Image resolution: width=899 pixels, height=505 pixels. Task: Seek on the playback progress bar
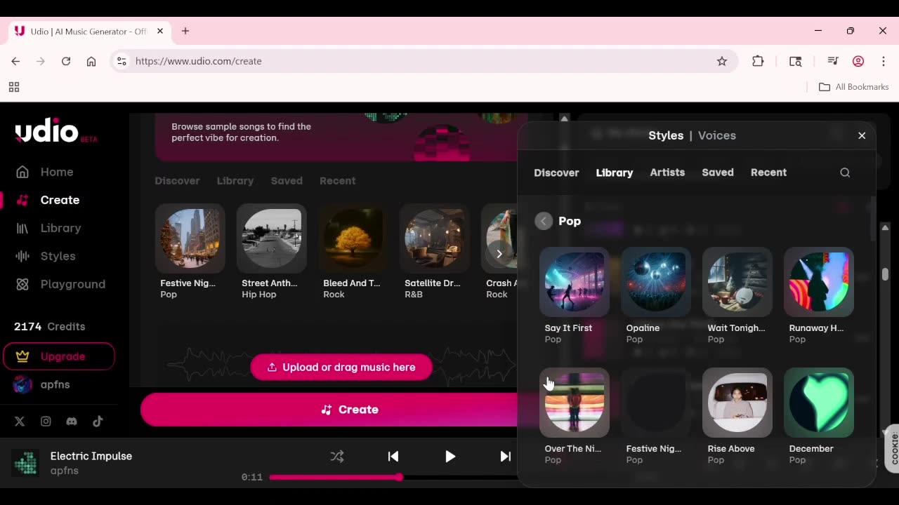click(393, 477)
